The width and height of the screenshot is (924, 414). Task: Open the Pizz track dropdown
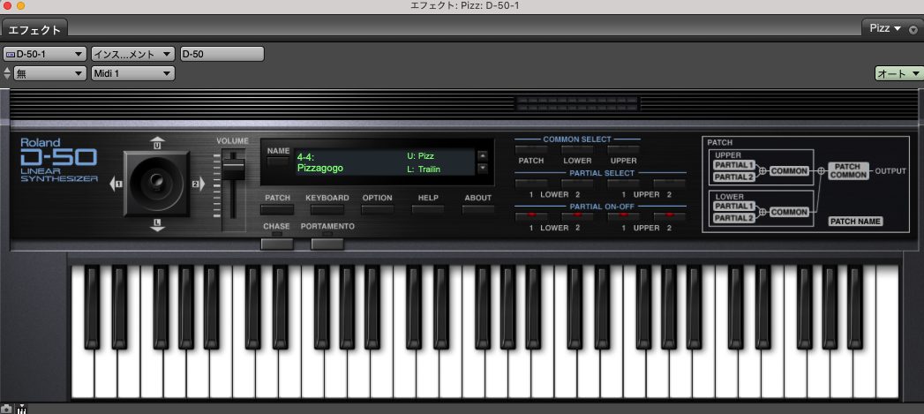click(x=885, y=28)
